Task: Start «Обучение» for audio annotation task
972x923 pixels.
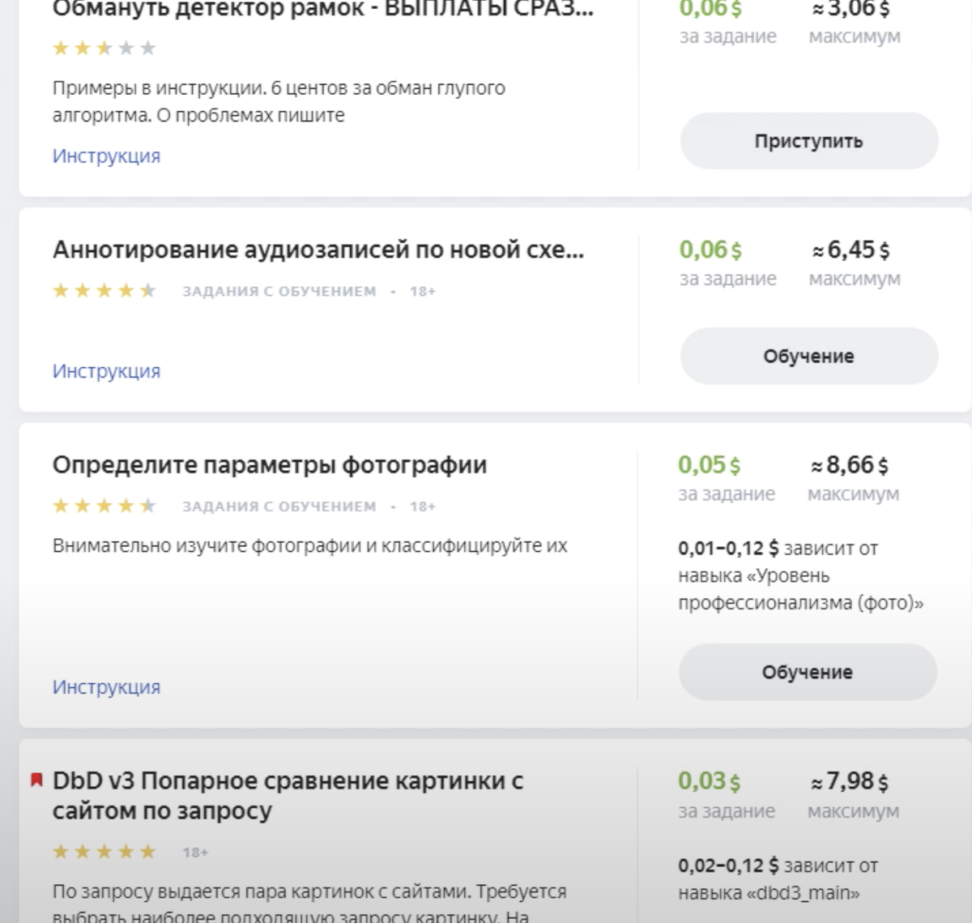Action: [x=808, y=356]
